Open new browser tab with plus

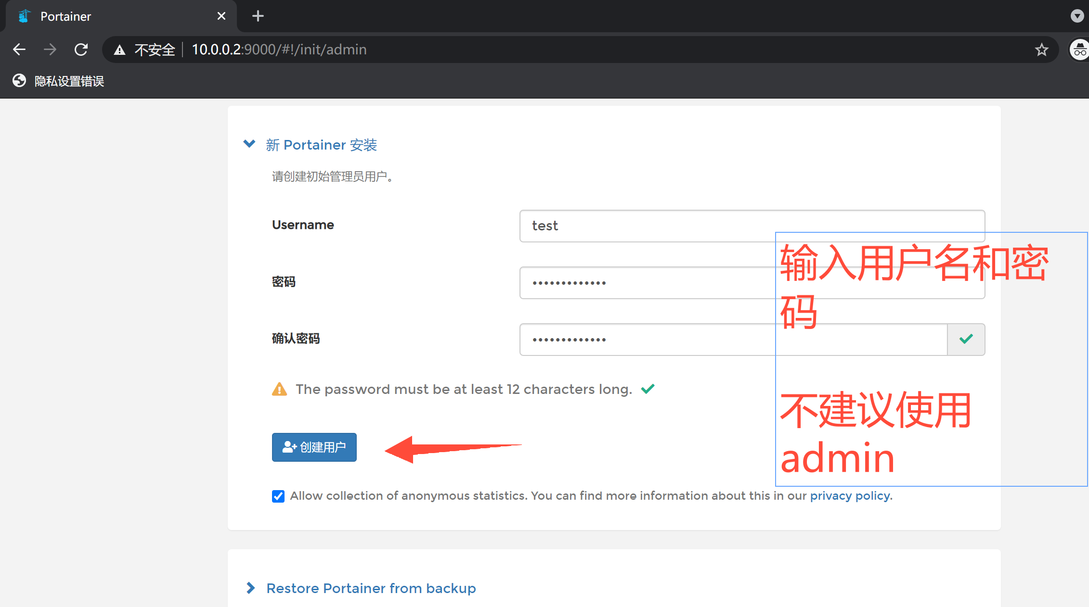(x=258, y=16)
